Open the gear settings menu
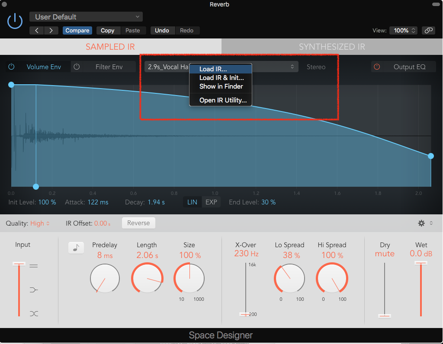The width and height of the screenshot is (443, 344). [421, 223]
